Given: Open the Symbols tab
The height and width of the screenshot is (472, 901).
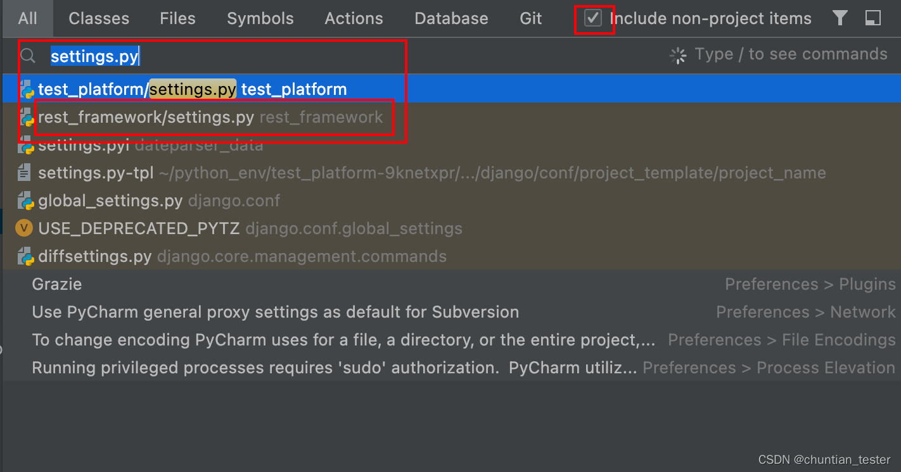Looking at the screenshot, I should pos(260,18).
